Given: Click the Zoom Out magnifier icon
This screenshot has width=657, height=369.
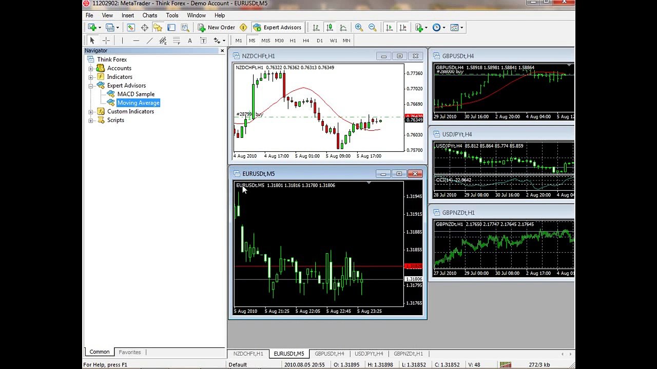Looking at the screenshot, I should pyautogui.click(x=372, y=28).
